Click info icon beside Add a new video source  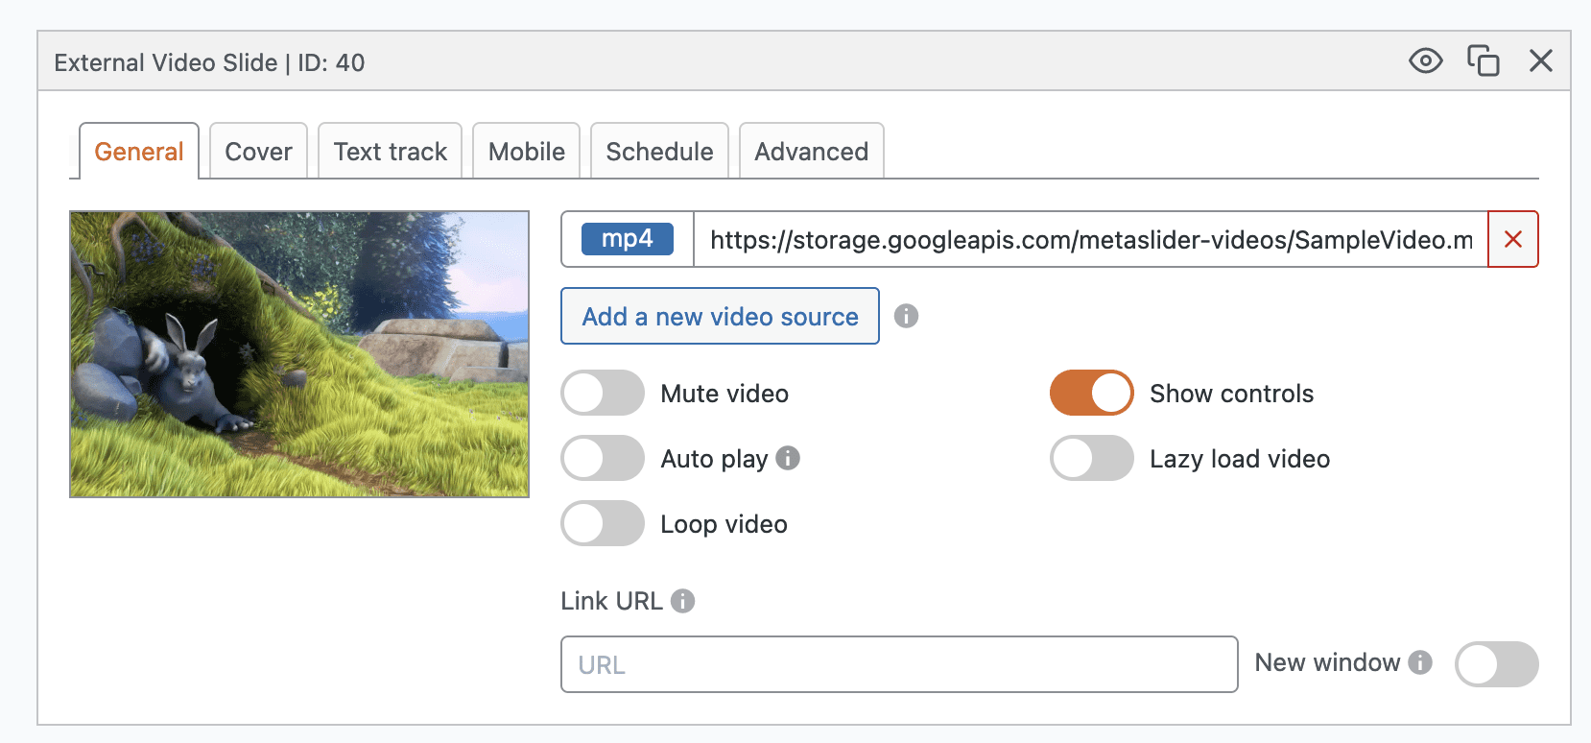coord(906,316)
